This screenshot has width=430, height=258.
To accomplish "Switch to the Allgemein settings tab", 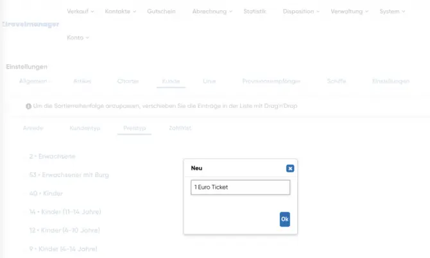I will pyautogui.click(x=33, y=82).
